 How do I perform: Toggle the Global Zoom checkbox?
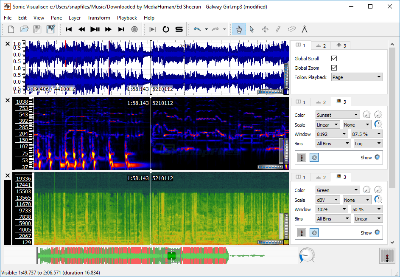click(x=334, y=68)
